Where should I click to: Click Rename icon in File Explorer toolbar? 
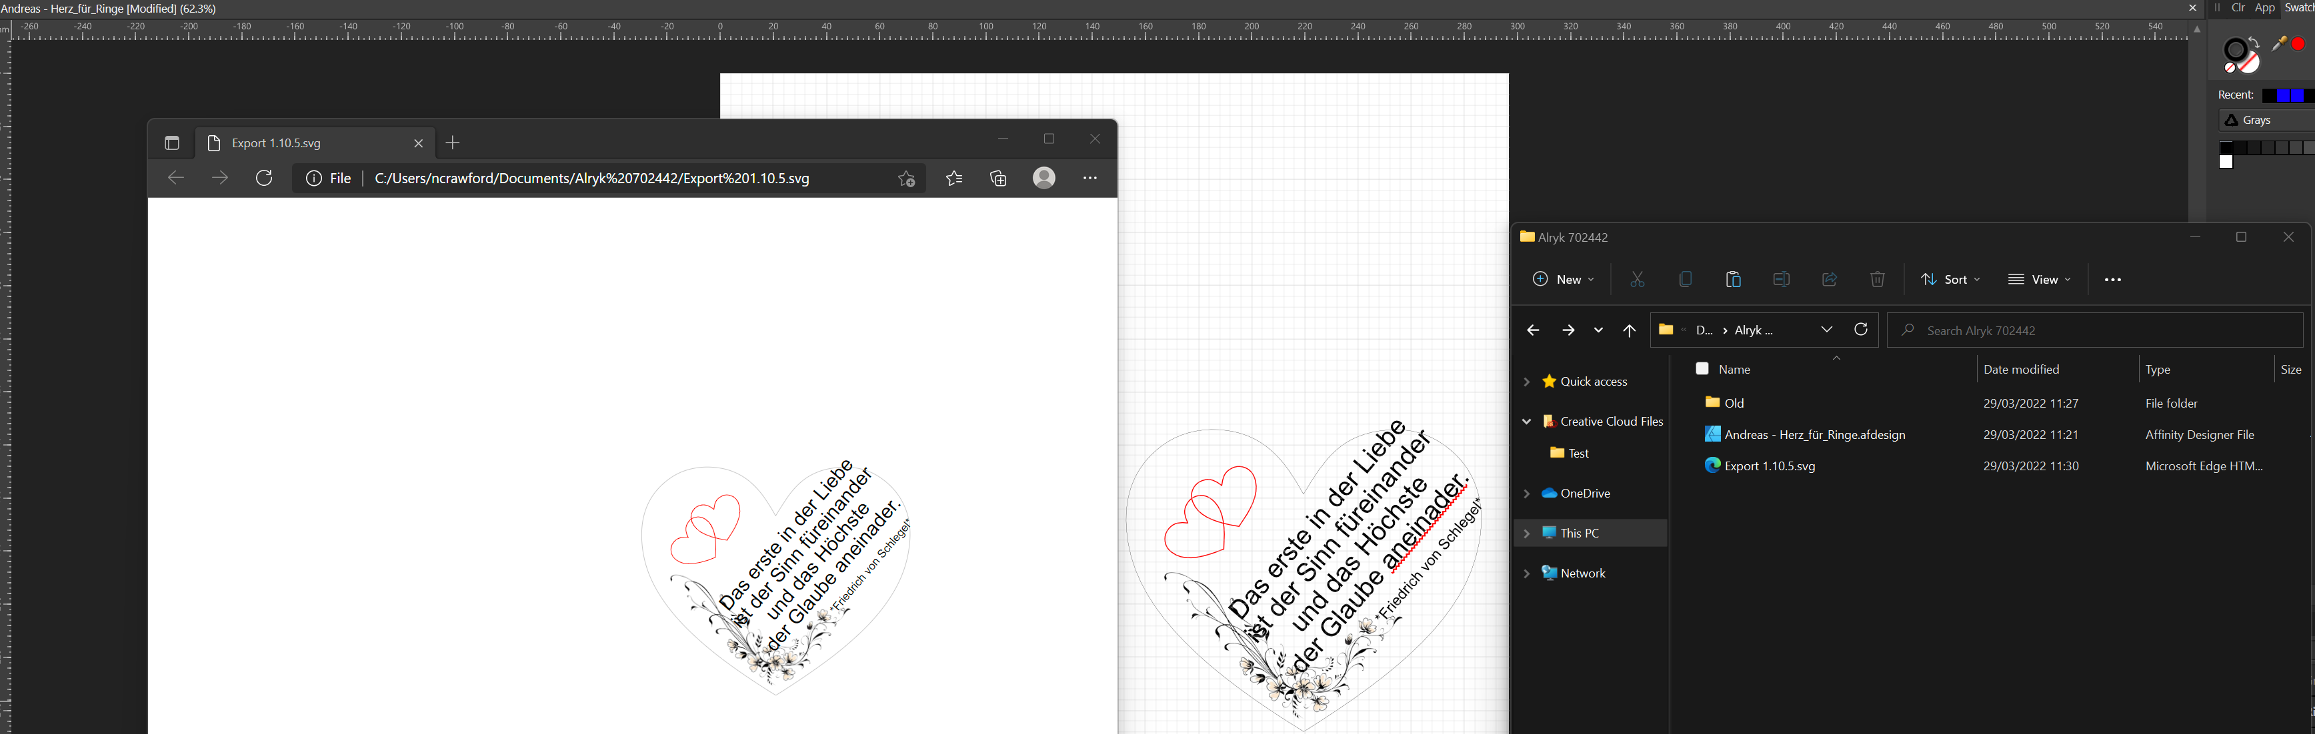[1781, 279]
